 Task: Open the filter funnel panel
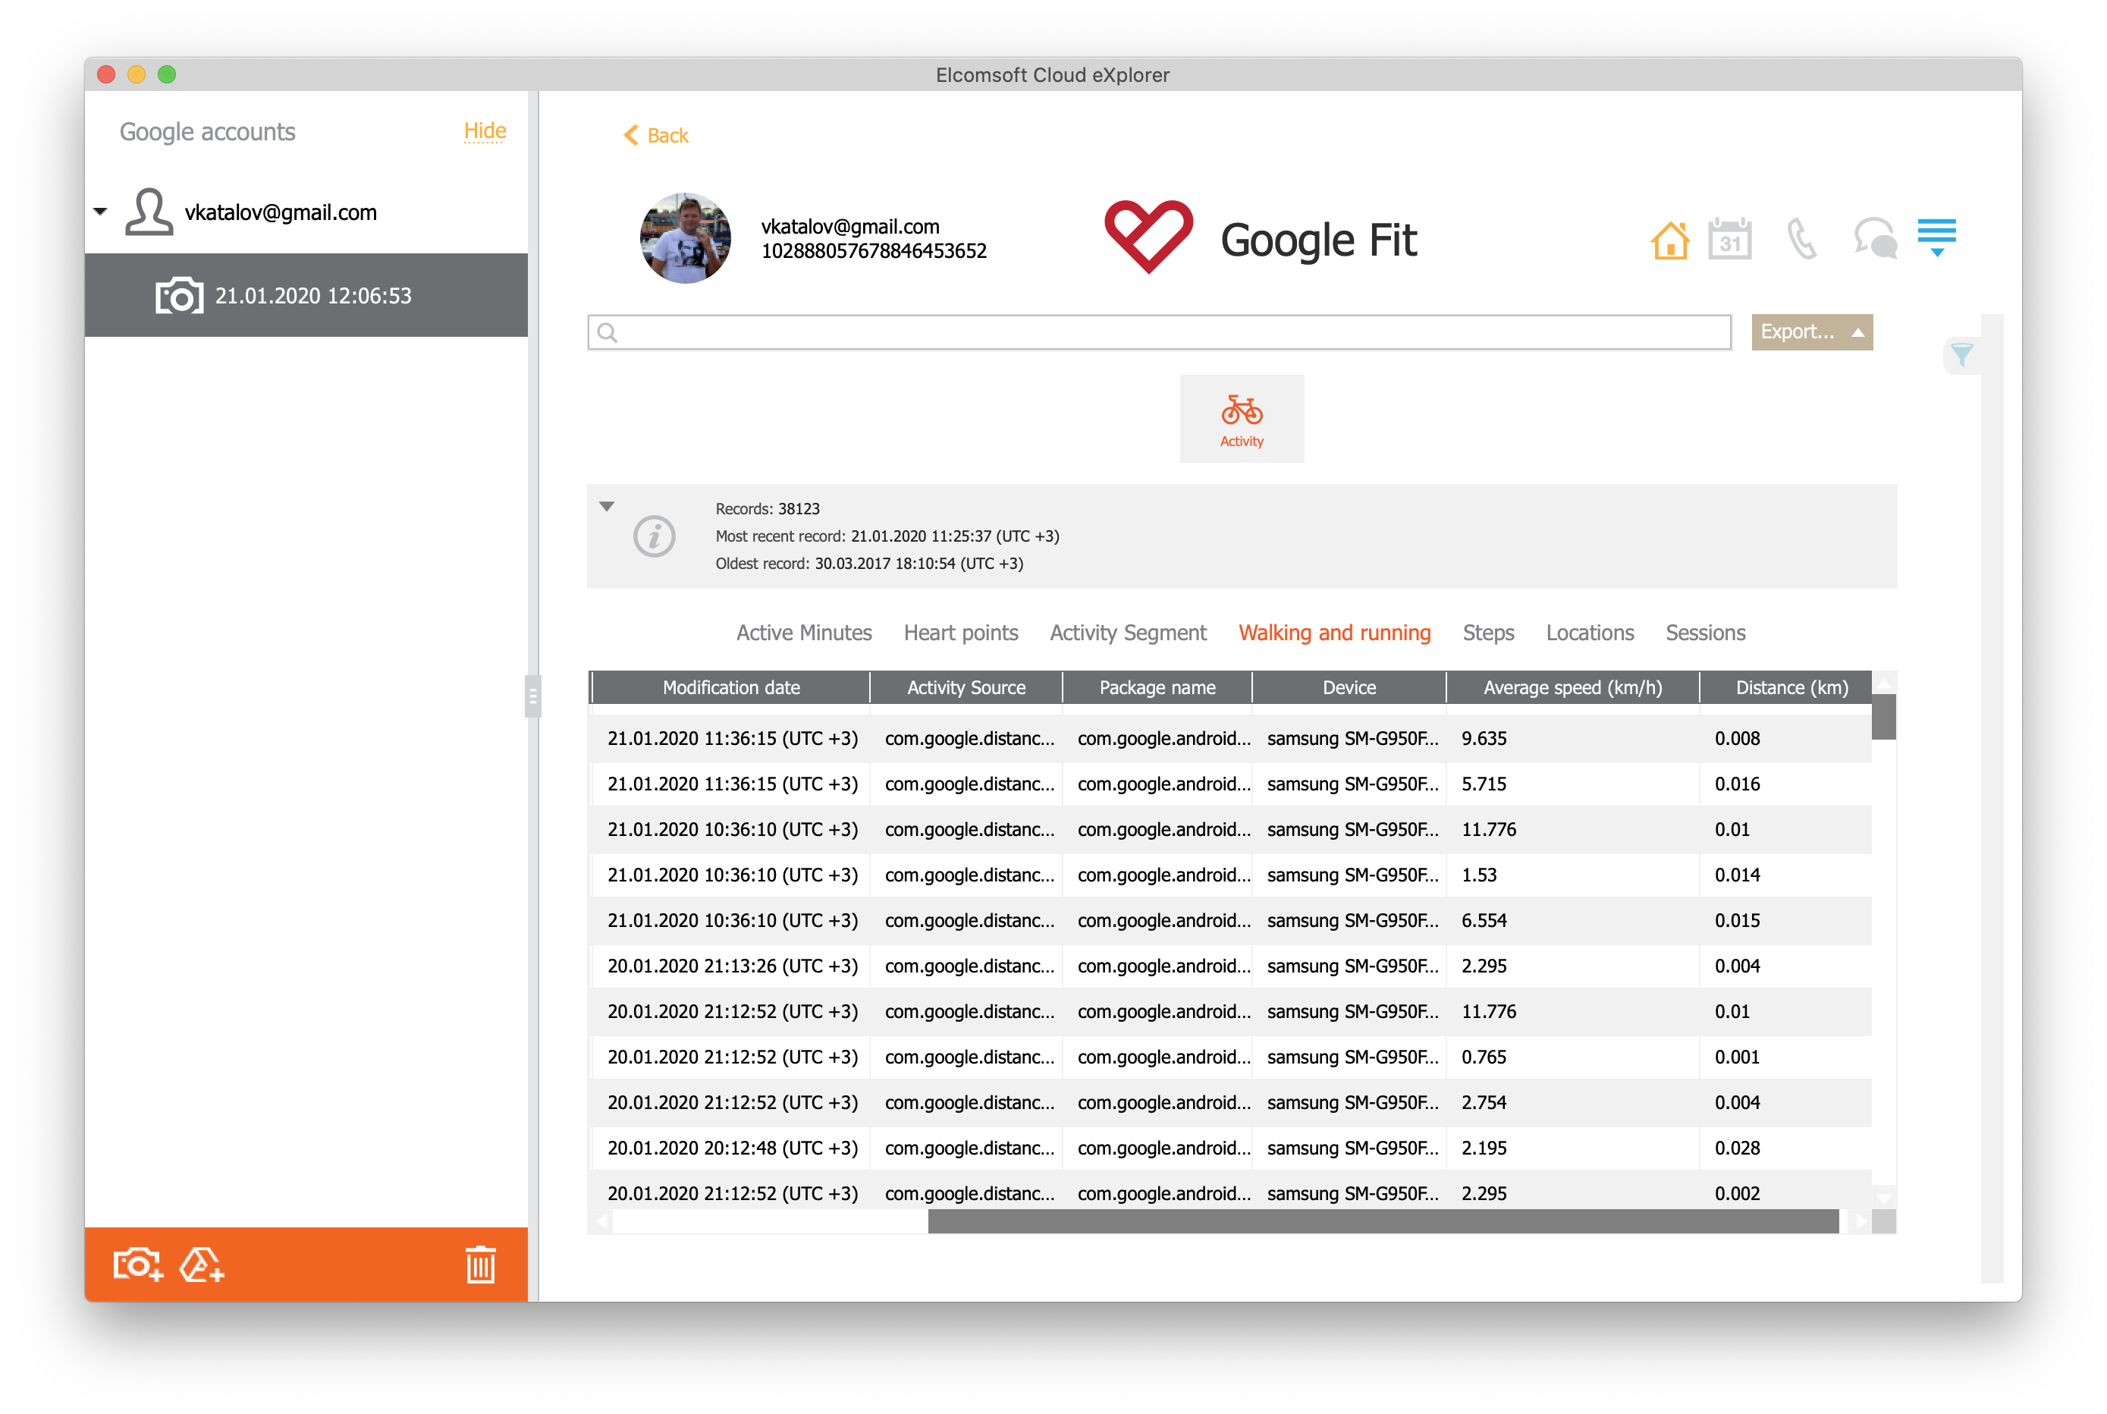point(1961,354)
